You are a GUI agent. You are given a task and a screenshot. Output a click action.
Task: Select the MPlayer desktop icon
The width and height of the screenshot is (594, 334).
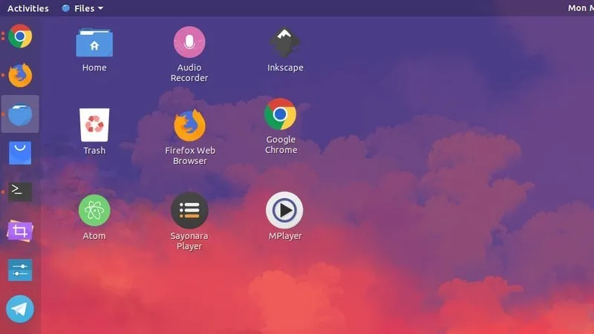284,210
